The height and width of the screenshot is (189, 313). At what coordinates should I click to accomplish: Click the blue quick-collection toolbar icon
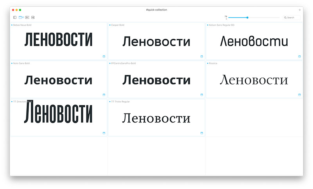pos(21,18)
